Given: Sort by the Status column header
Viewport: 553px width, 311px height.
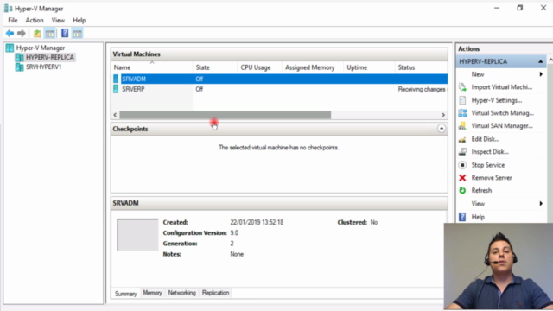Looking at the screenshot, I should [x=421, y=67].
